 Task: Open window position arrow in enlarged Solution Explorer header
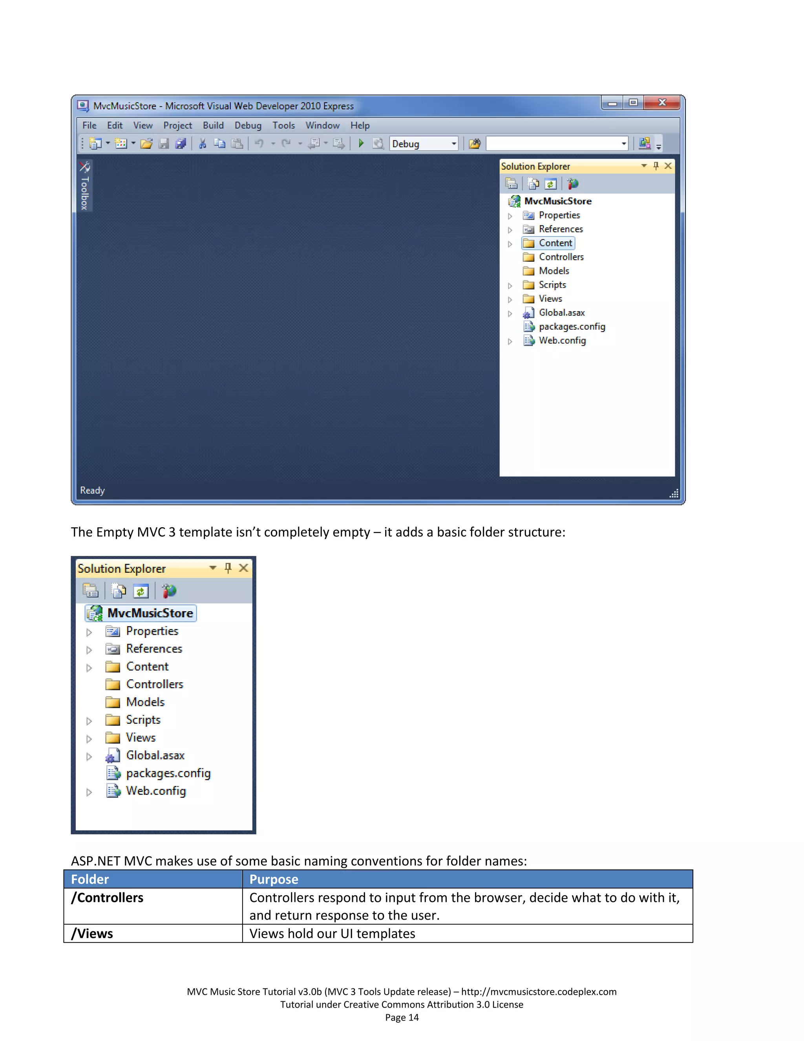click(x=213, y=568)
